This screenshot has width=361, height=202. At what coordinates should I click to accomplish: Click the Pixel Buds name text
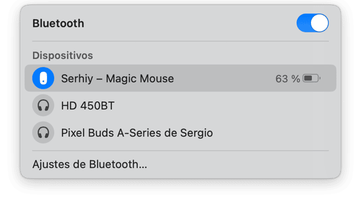coord(137,133)
